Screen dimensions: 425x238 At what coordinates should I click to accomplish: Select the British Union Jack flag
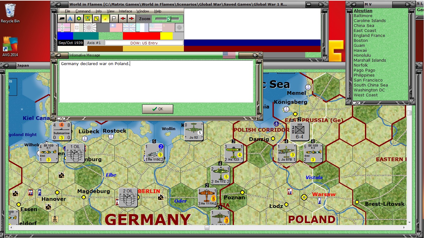129,28
